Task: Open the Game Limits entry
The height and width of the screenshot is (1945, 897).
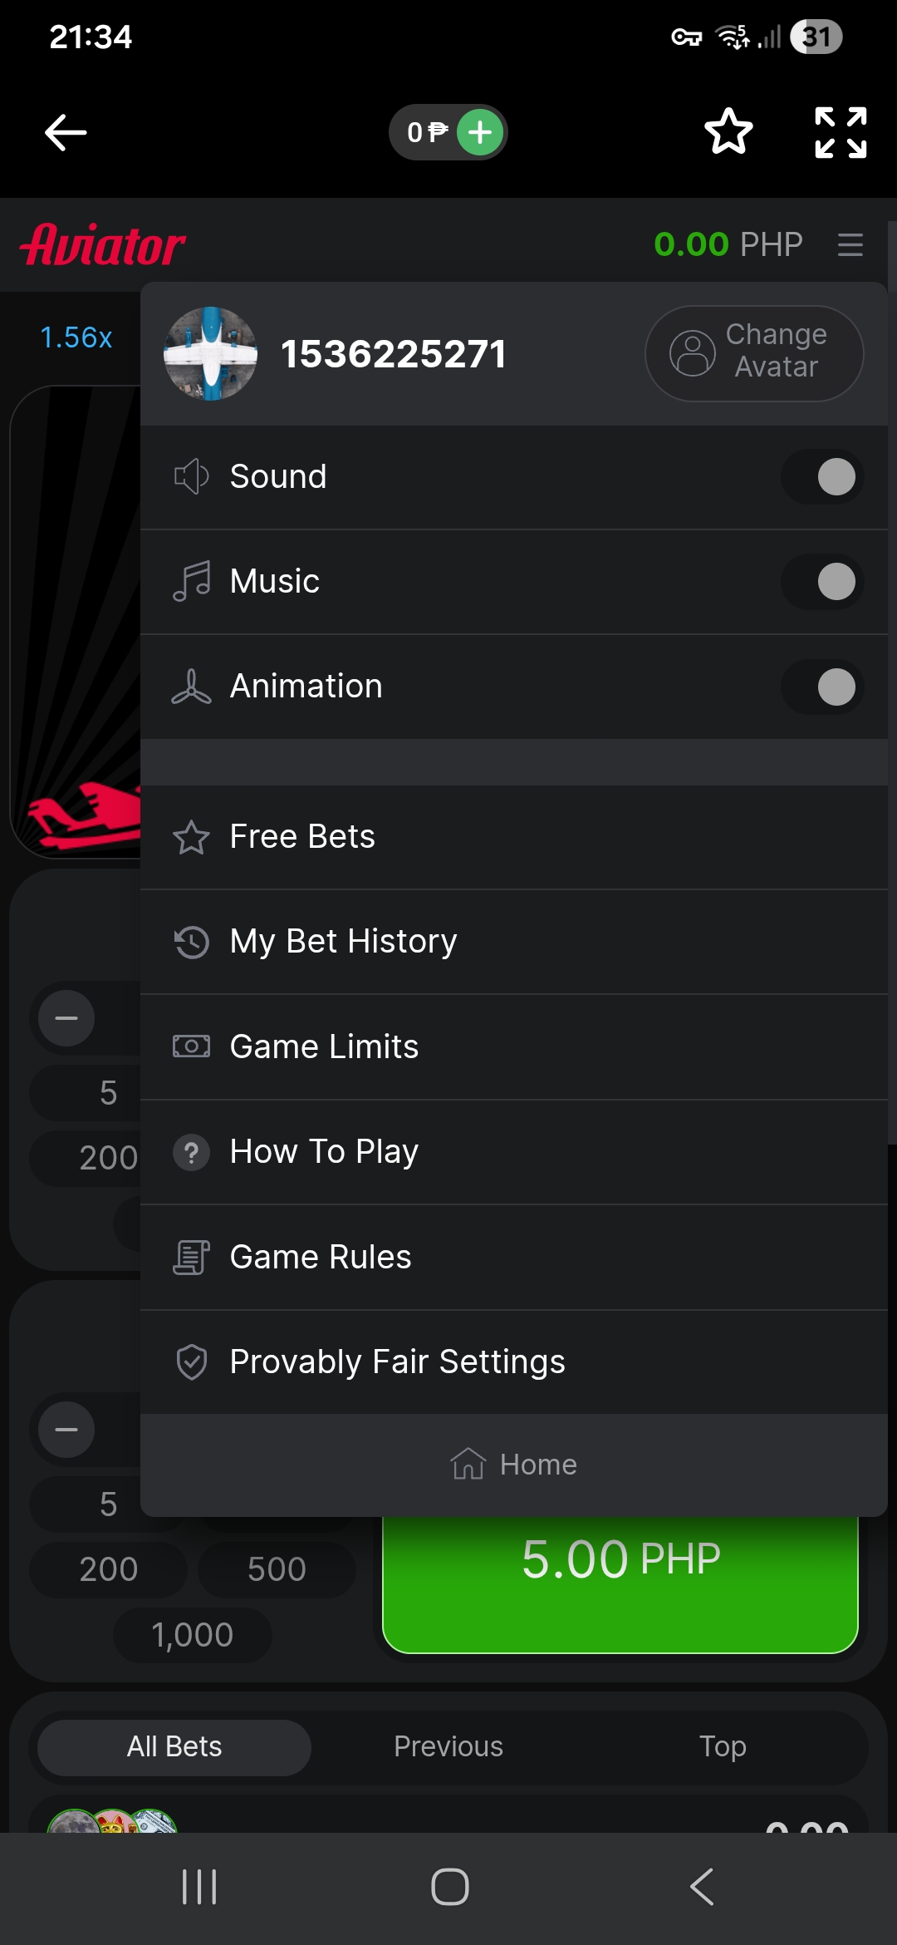Action: 324,1046
